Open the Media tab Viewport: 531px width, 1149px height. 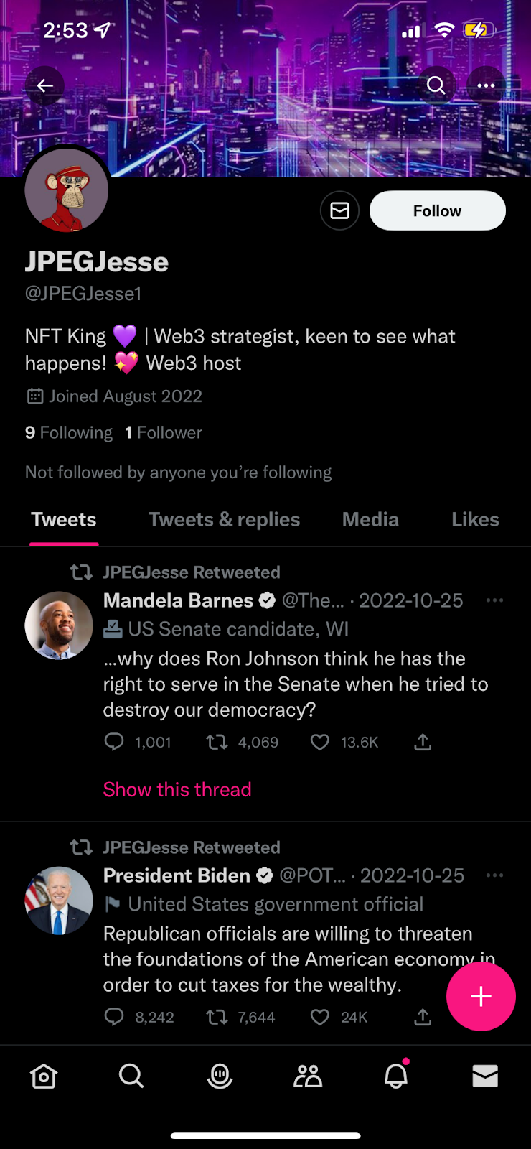tap(370, 519)
